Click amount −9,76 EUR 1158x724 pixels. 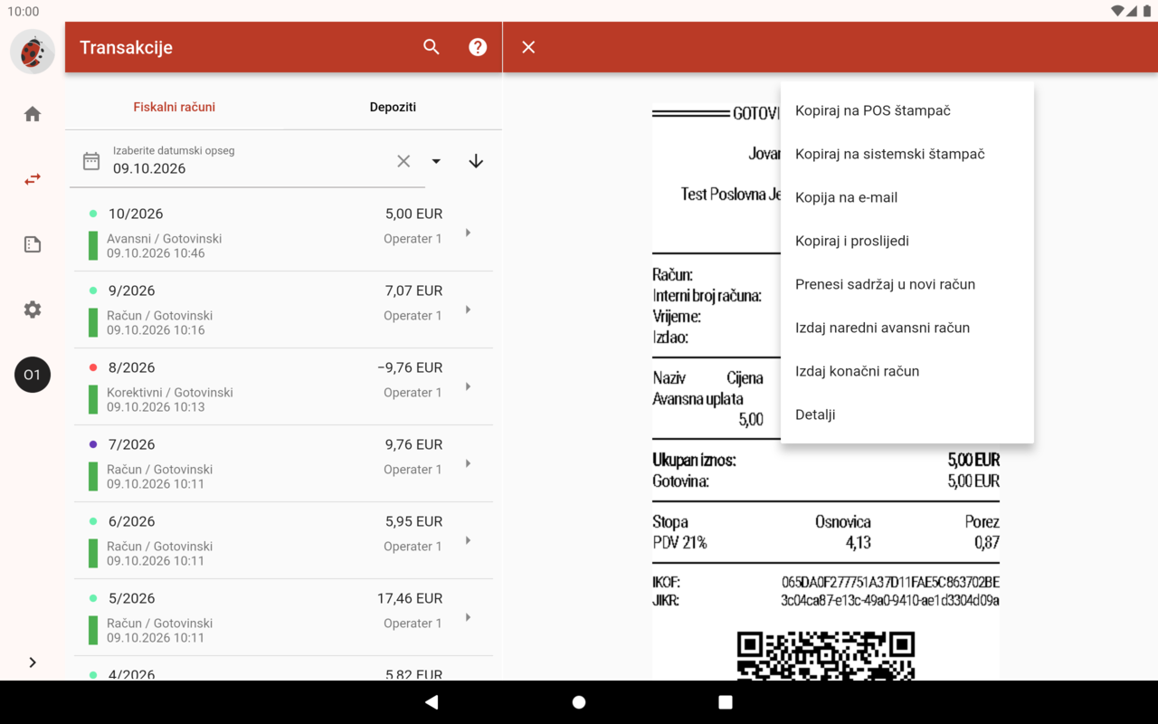point(410,368)
